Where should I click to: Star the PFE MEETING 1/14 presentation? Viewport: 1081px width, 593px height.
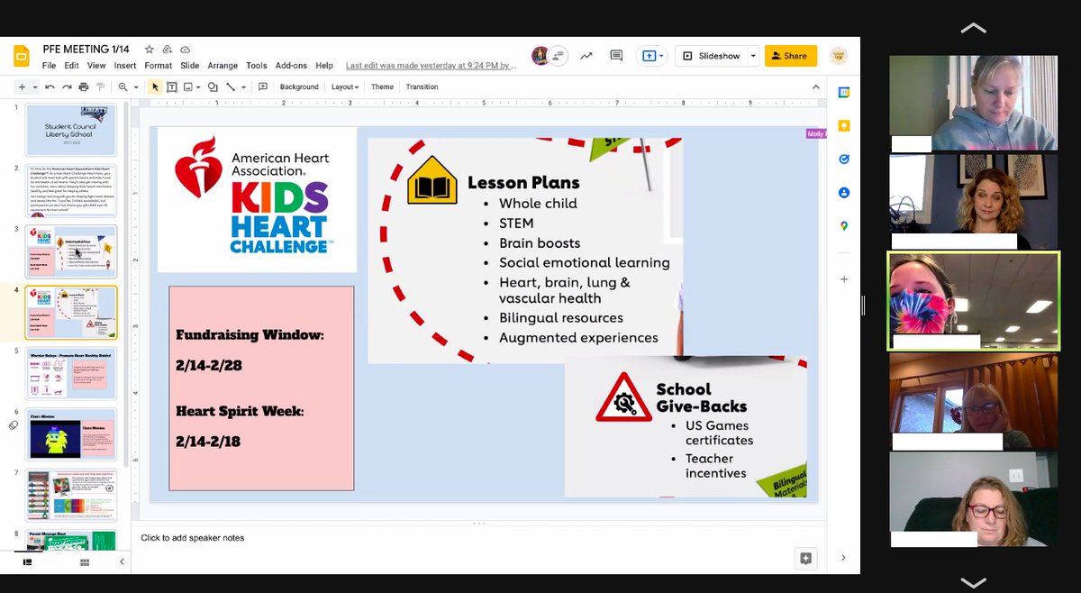[x=150, y=49]
